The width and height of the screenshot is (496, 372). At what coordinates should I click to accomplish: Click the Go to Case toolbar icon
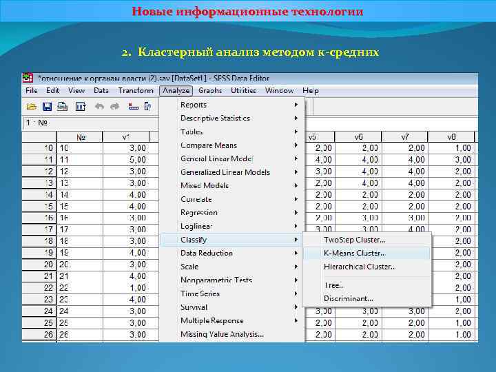(133, 107)
